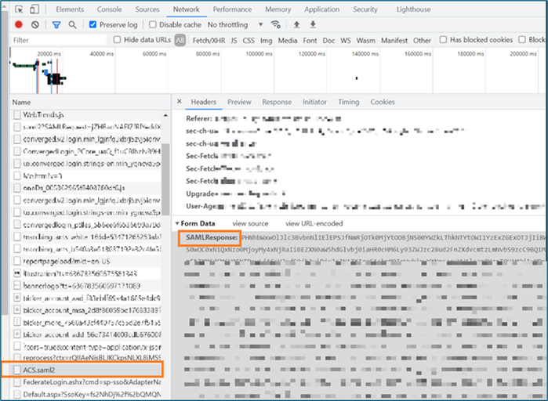Viewport: 548px width, 401px height.
Task: Filter requests by CSS type
Action: pyautogui.click(x=249, y=41)
